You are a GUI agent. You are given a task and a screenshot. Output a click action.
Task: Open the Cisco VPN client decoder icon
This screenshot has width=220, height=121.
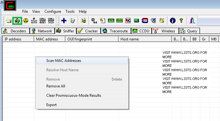coord(120,21)
